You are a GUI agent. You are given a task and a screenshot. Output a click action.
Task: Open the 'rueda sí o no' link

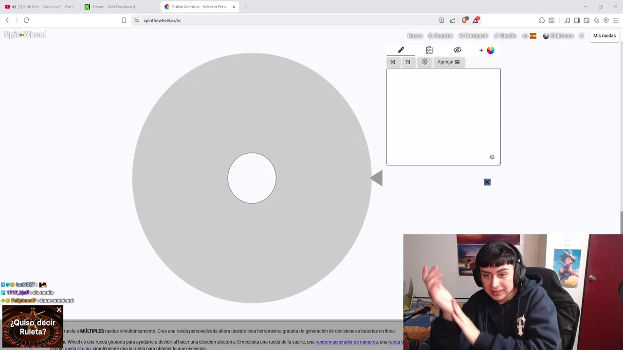(77, 348)
